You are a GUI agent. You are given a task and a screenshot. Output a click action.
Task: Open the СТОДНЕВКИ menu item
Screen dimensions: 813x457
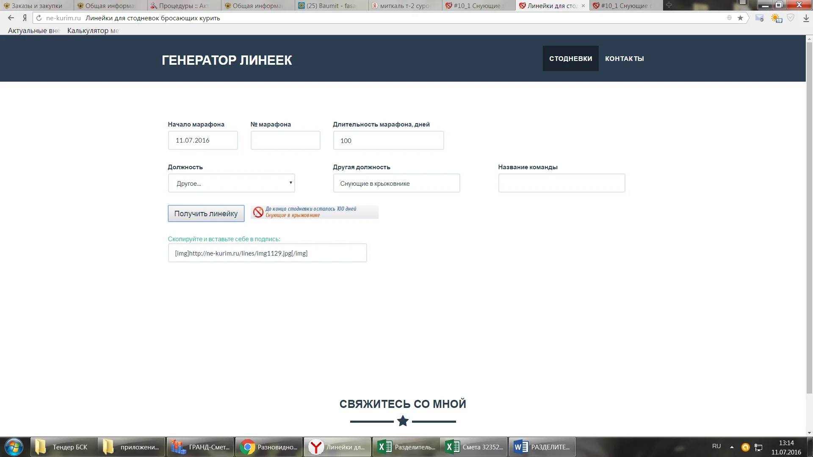570,58
